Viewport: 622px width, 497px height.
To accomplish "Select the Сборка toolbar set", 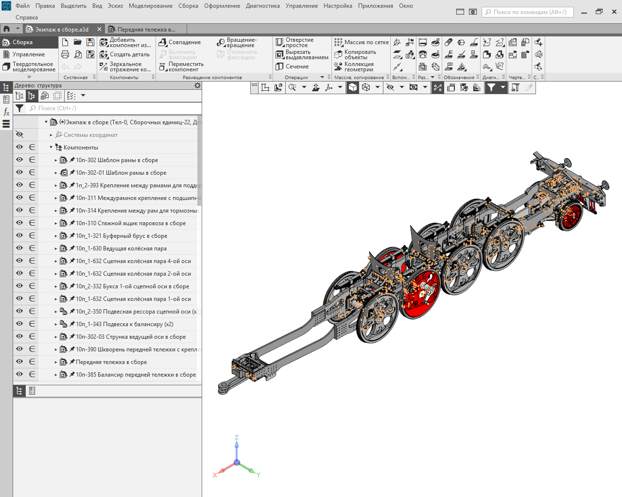I will click(29, 42).
